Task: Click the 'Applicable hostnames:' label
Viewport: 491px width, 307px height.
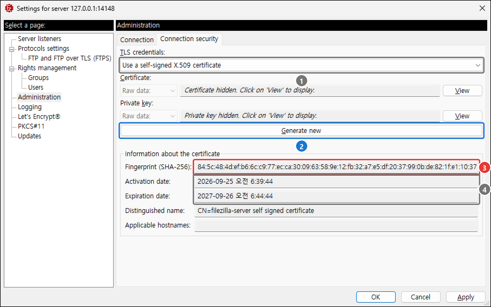Action: (x=158, y=225)
